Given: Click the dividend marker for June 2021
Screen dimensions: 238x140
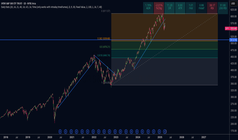Looking at the screenshot, I should coord(82,132).
